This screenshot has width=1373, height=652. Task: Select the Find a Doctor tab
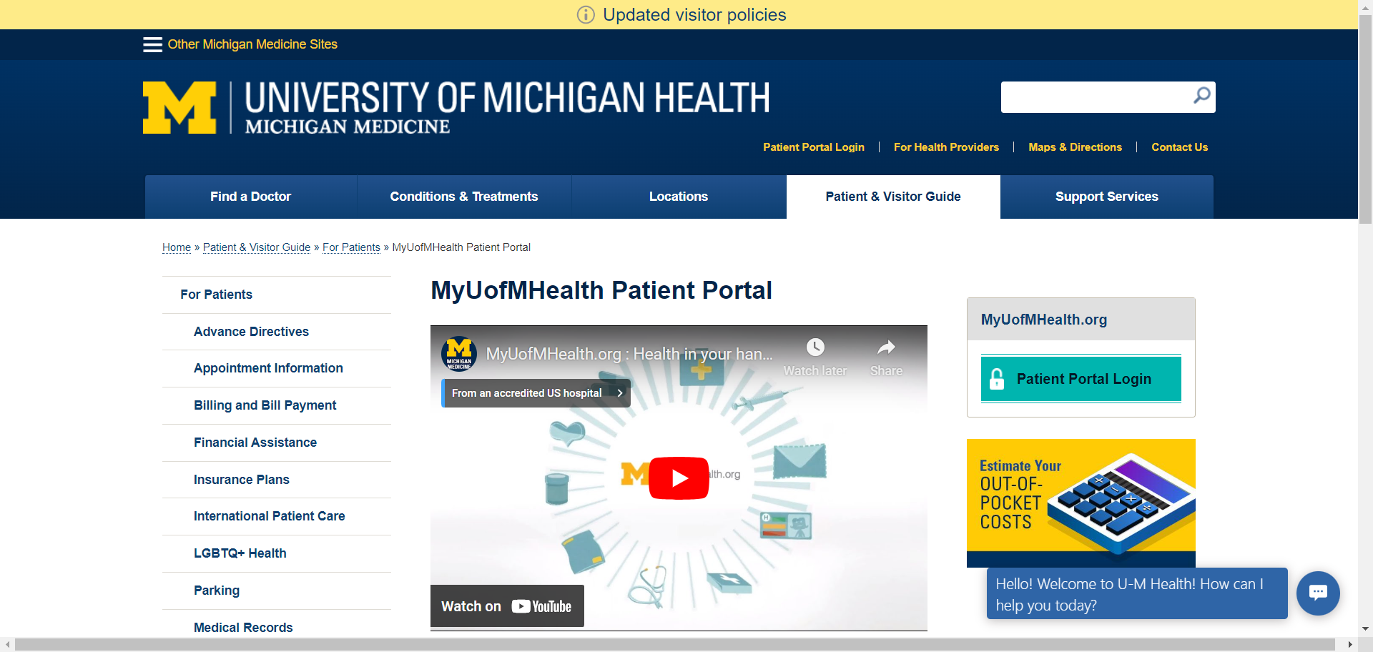251,197
